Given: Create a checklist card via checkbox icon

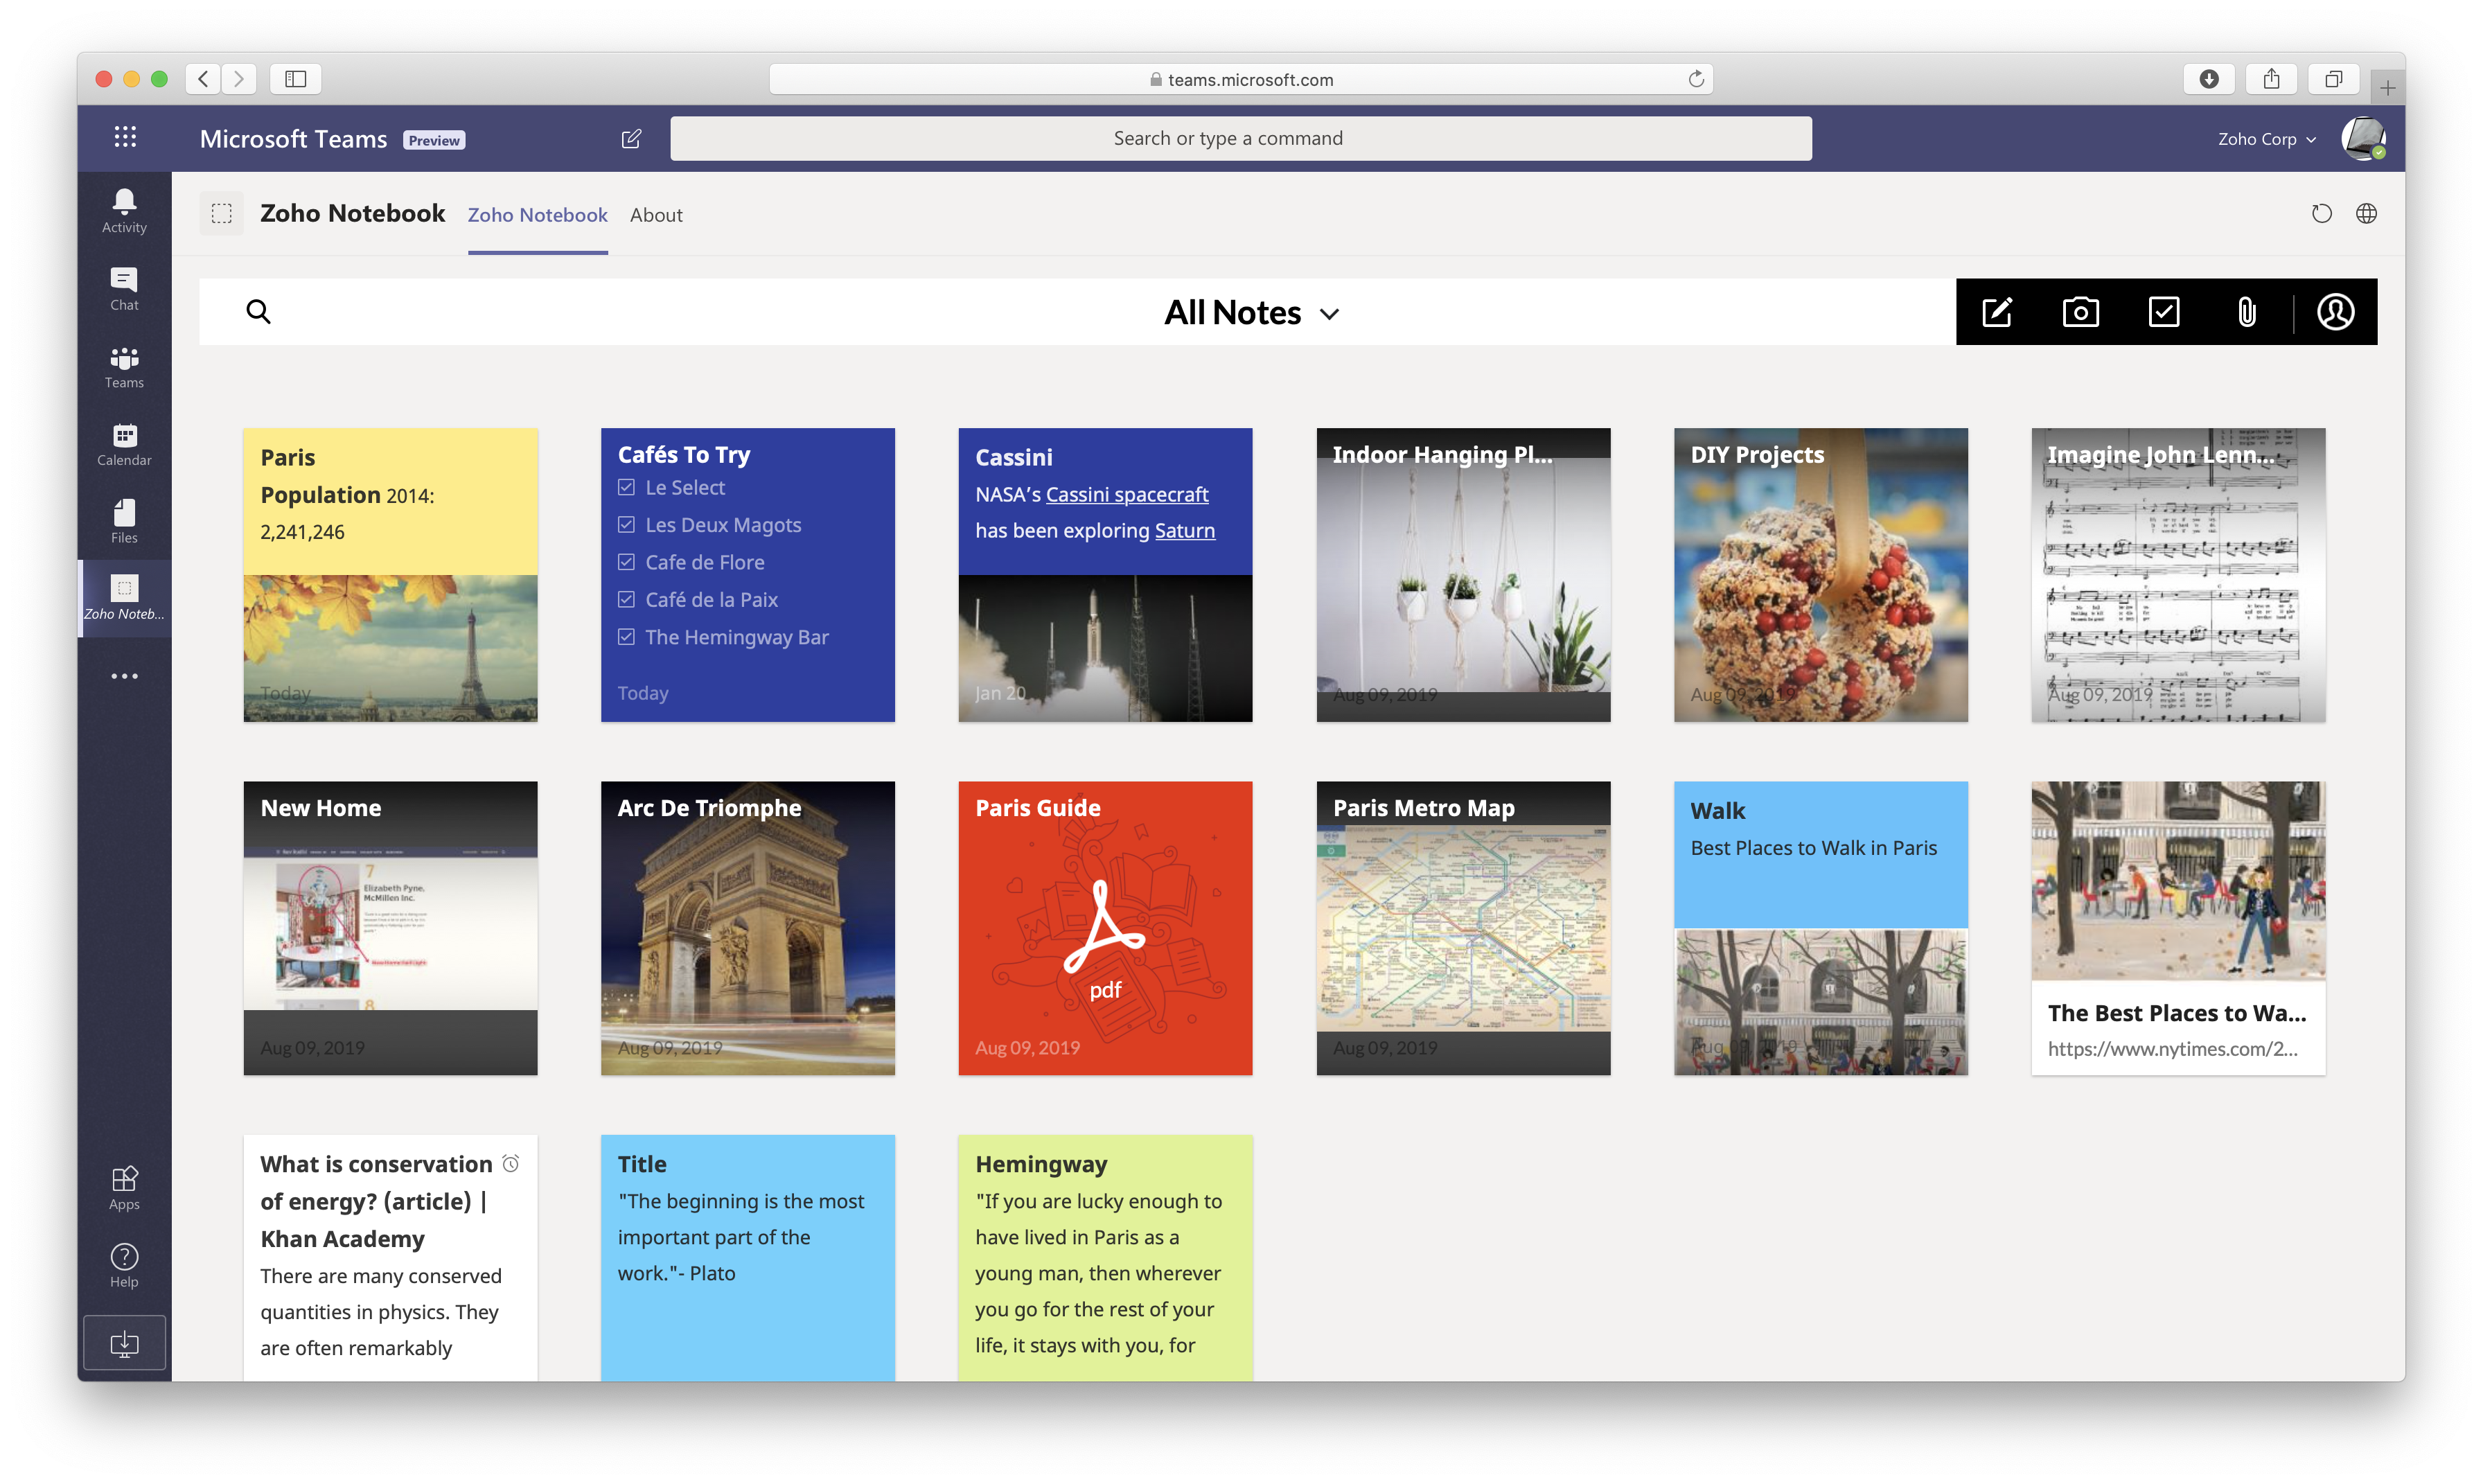Looking at the screenshot, I should point(2163,312).
